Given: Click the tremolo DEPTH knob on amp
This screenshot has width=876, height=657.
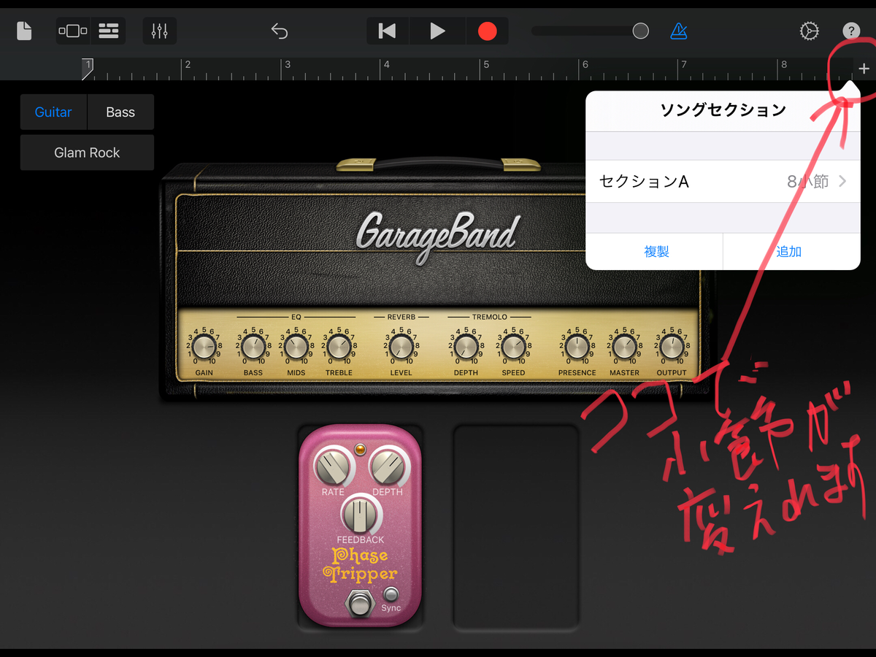Looking at the screenshot, I should pos(466,346).
